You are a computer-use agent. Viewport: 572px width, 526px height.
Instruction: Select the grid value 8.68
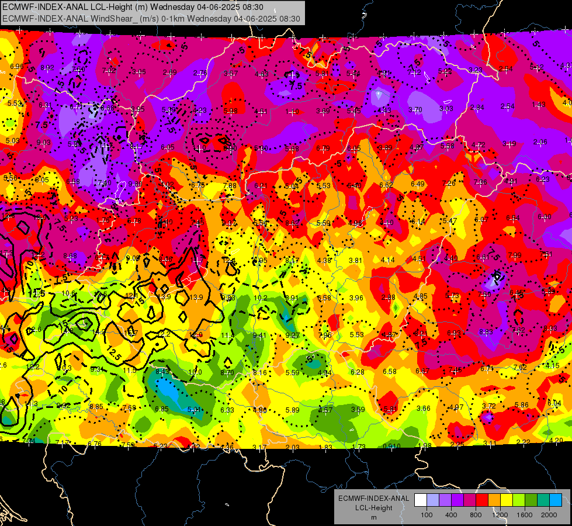[x=70, y=256]
